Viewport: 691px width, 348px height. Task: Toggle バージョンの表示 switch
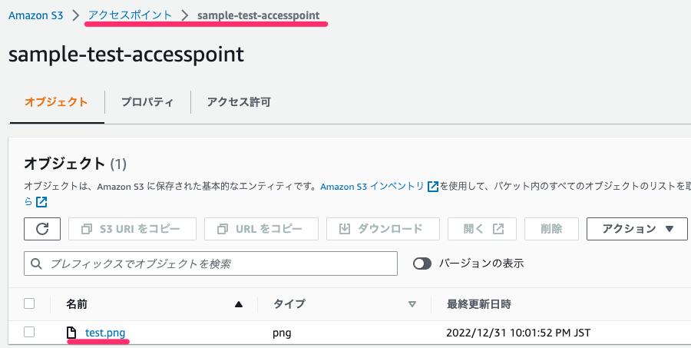(422, 263)
